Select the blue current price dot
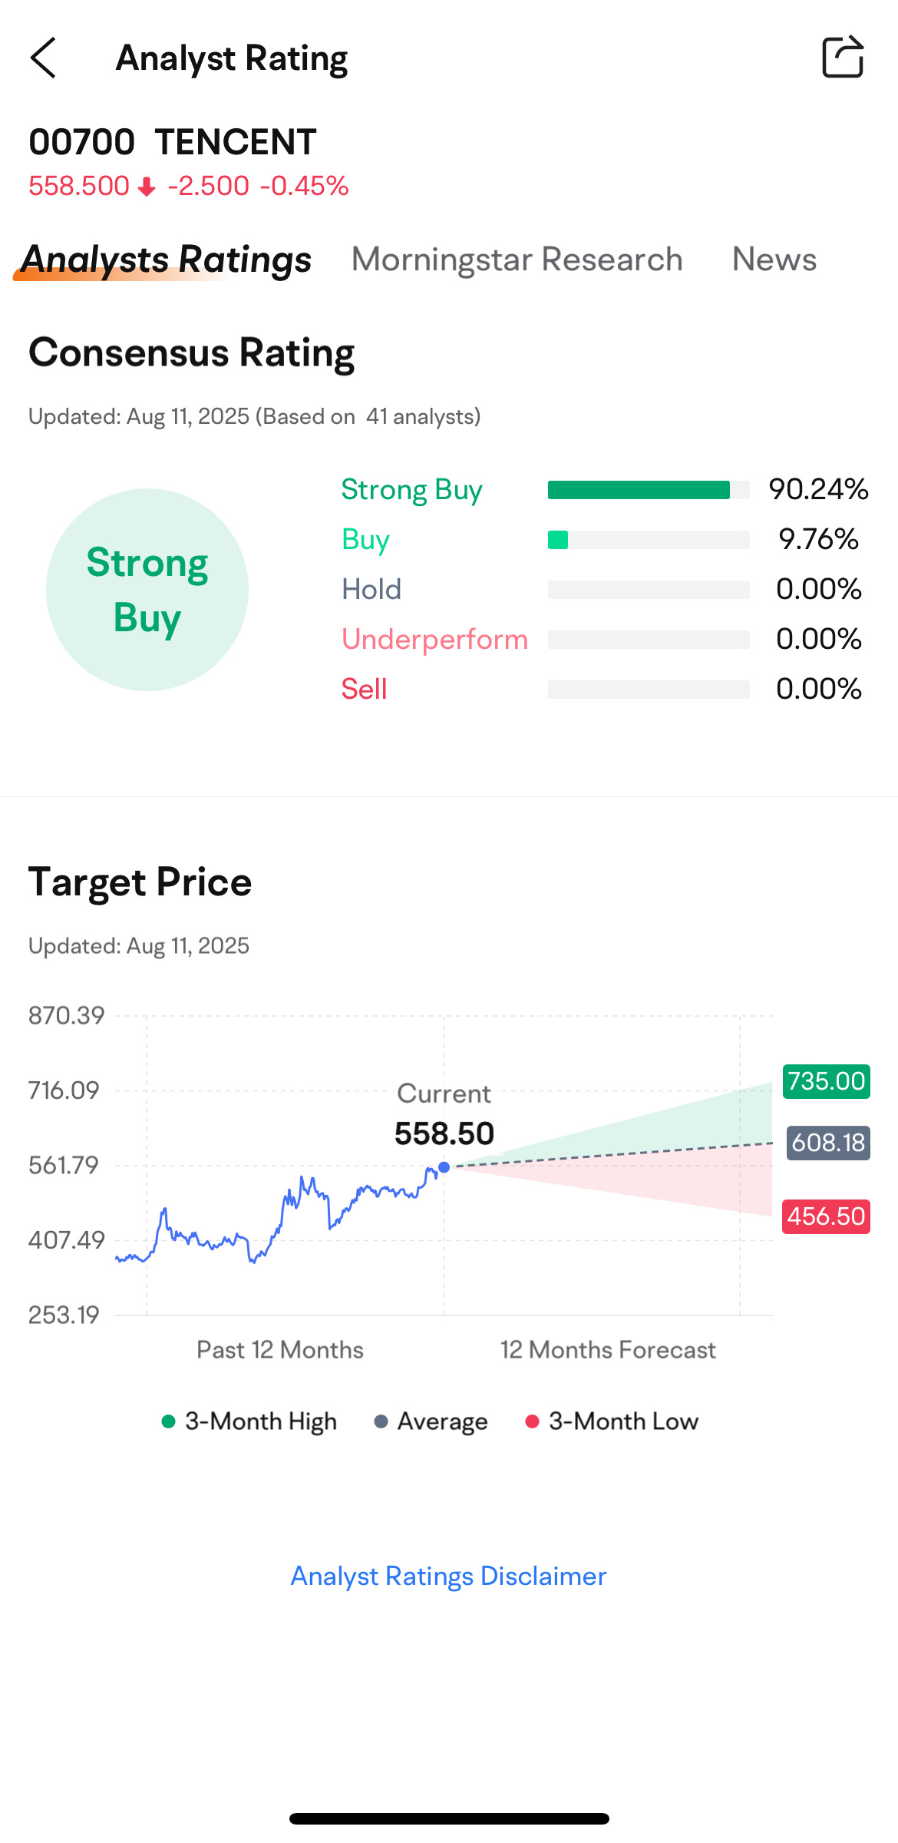This screenshot has height=1843, width=898. click(x=444, y=1167)
